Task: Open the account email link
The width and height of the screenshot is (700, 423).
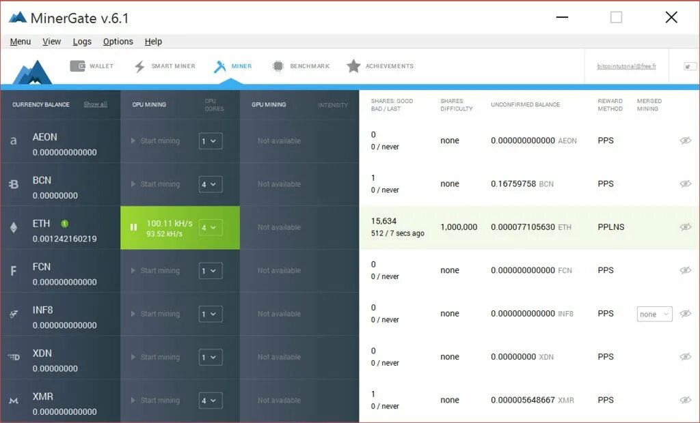Action: click(626, 66)
